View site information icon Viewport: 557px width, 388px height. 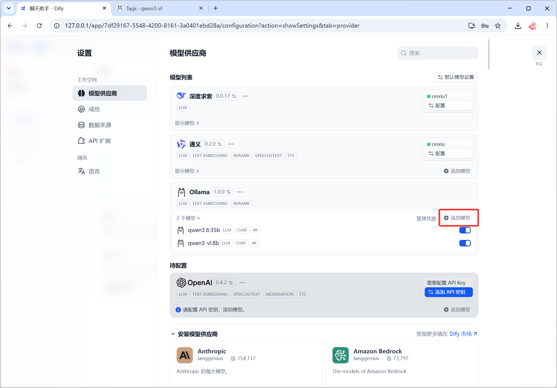point(57,26)
